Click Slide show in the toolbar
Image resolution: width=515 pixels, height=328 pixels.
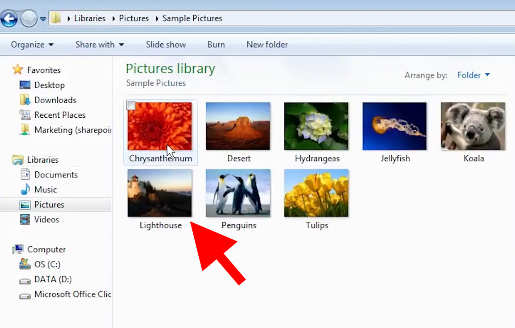click(166, 45)
